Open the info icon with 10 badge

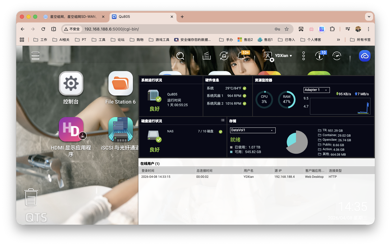pyautogui.click(x=319, y=56)
